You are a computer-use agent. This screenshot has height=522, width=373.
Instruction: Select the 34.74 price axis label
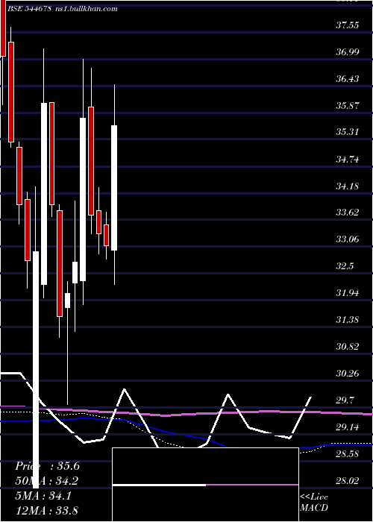click(x=348, y=159)
